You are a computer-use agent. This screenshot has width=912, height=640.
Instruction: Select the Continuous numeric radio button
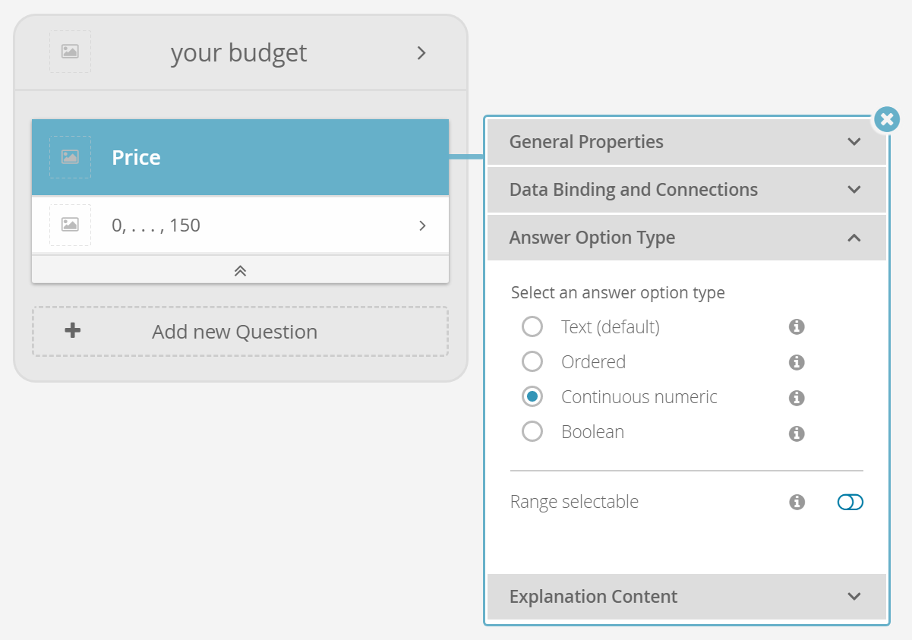532,396
